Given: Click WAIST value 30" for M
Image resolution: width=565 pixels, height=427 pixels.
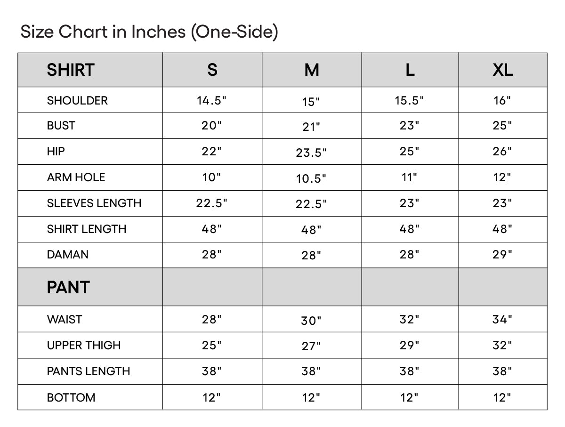Looking at the screenshot, I should pyautogui.click(x=311, y=321).
